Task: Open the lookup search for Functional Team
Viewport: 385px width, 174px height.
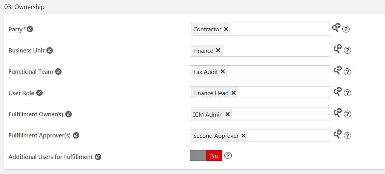Action: coord(337,70)
